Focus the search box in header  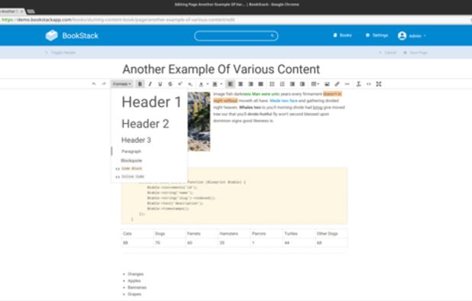click(x=236, y=36)
